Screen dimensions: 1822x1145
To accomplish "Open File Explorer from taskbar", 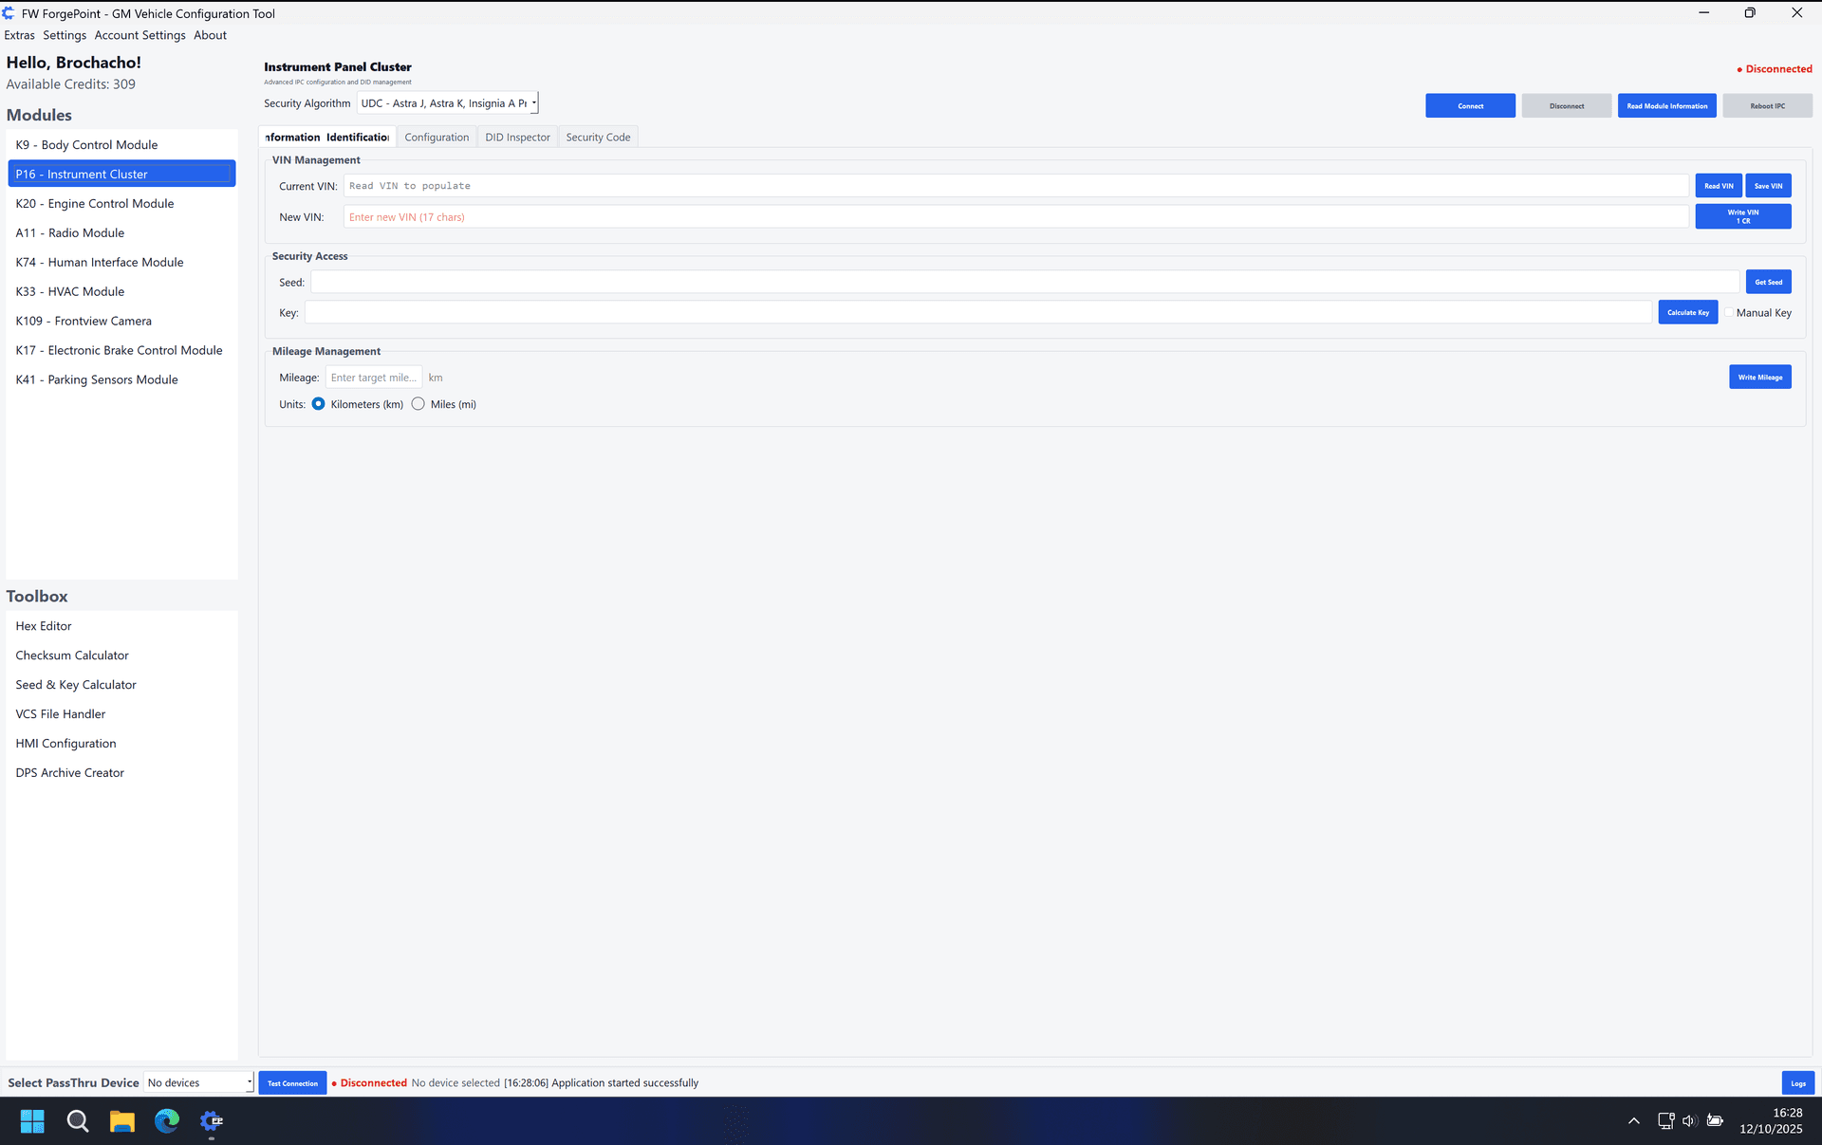I will click(x=122, y=1121).
